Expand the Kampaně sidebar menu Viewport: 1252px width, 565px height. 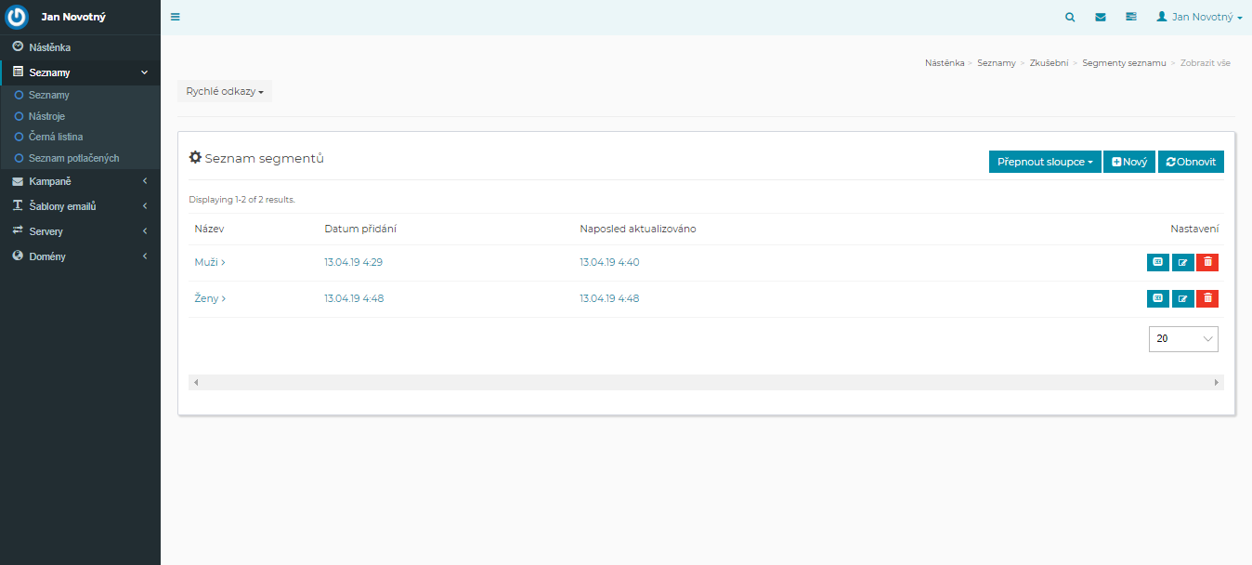tap(80, 181)
